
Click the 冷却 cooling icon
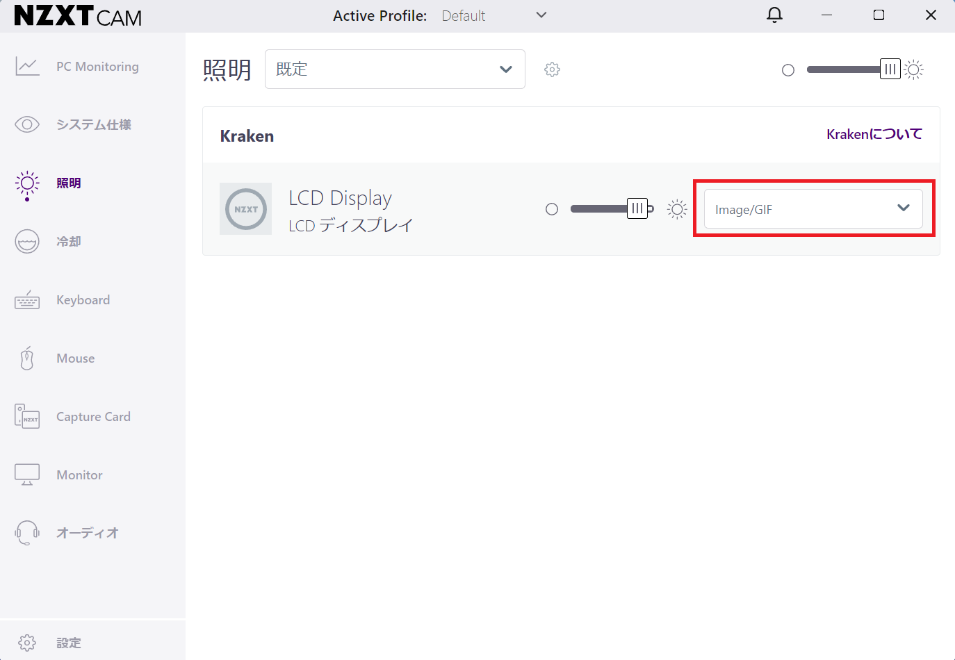tap(27, 242)
